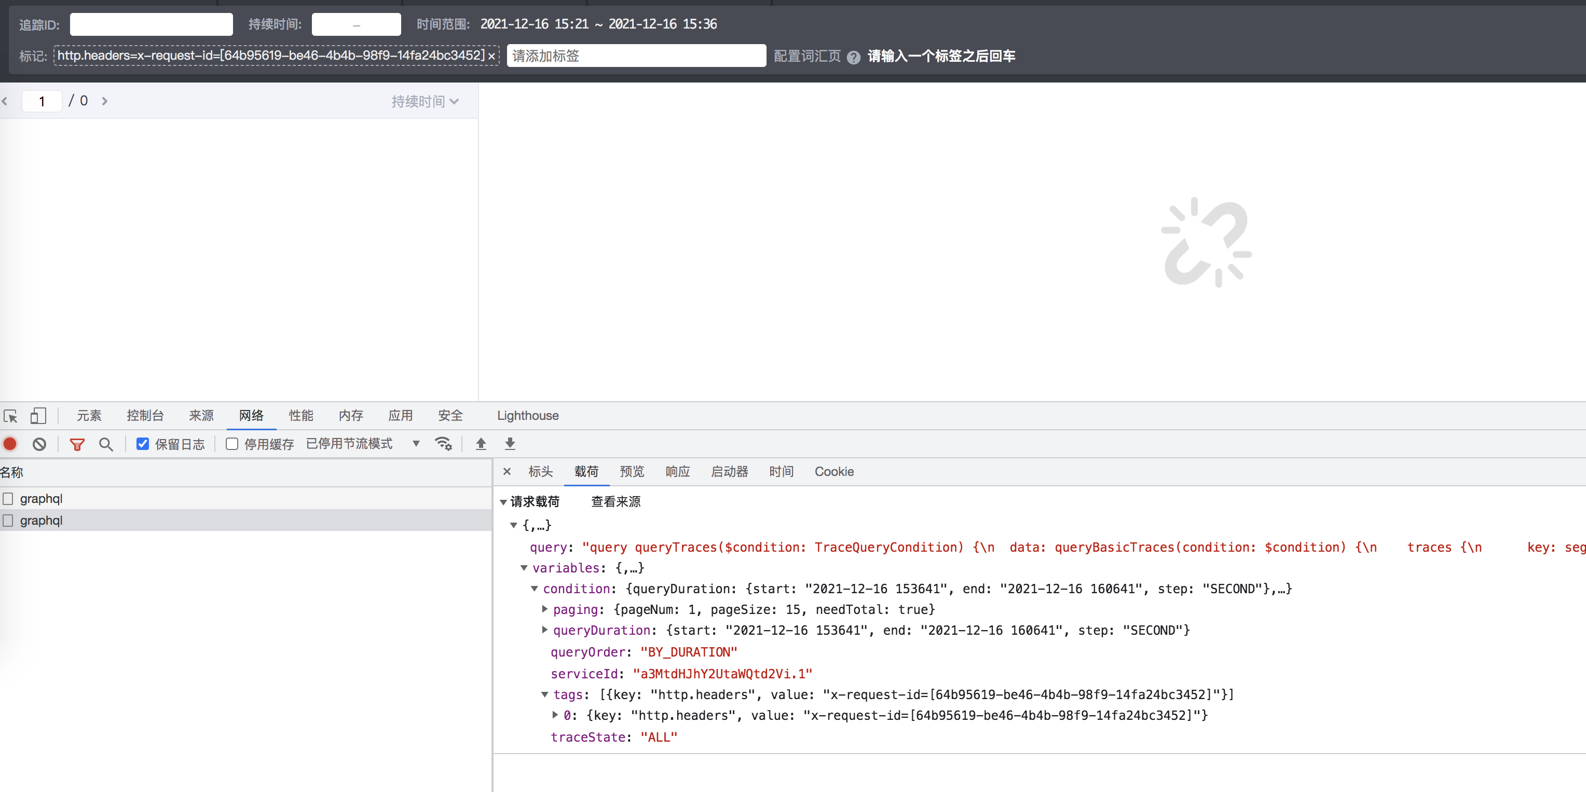Remove the http.headers tag with its × button
The width and height of the screenshot is (1586, 792).
click(x=492, y=56)
